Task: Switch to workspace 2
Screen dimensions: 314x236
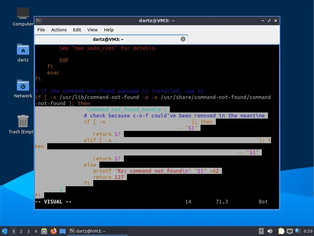Action: (21, 231)
